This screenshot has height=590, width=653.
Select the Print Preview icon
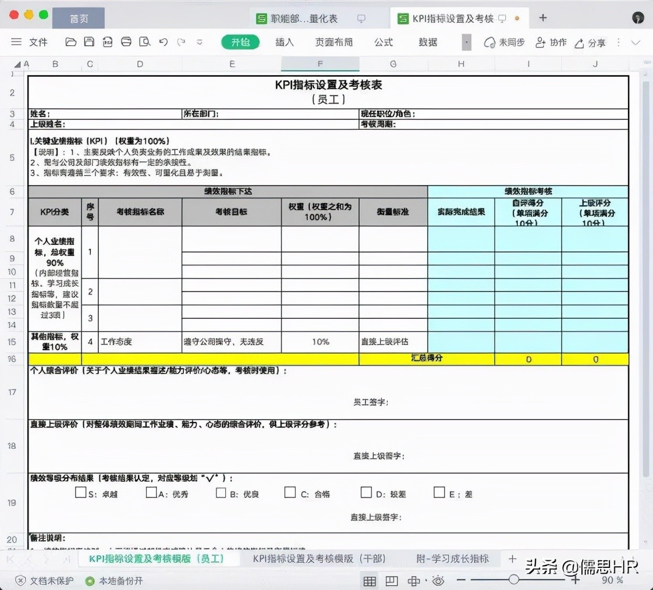point(144,42)
